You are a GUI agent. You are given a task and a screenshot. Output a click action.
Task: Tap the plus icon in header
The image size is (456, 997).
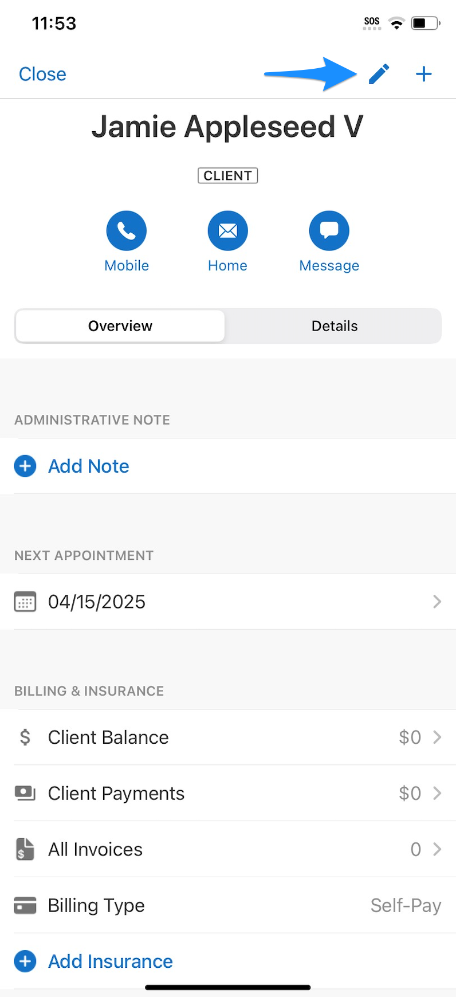[423, 74]
